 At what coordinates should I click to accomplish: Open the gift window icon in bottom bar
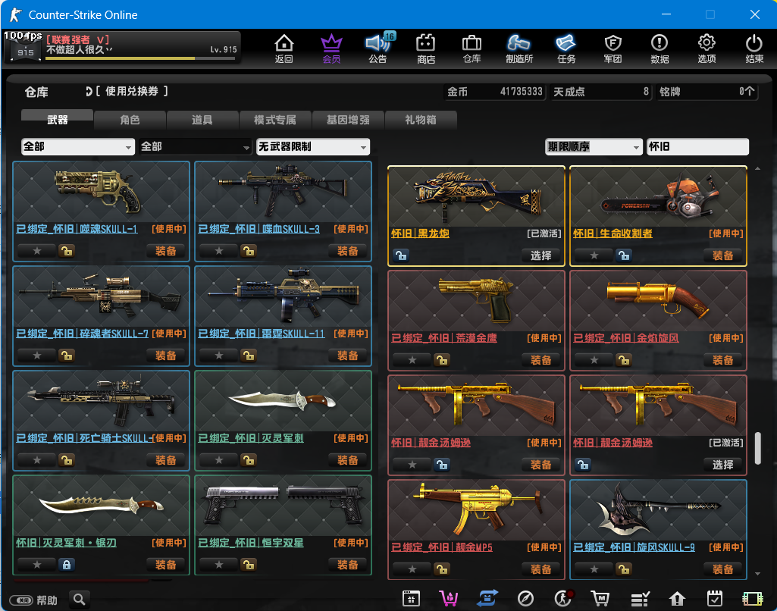[411, 599]
